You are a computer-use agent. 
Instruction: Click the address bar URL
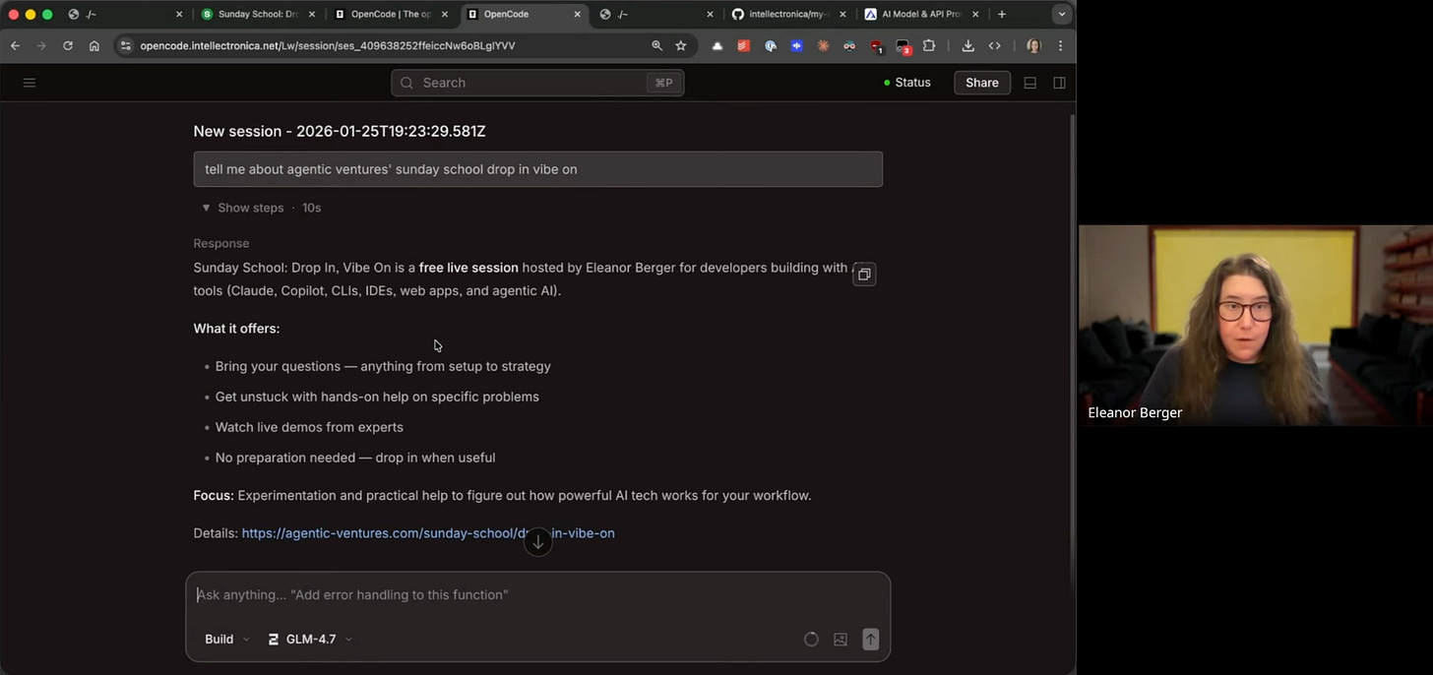328,45
